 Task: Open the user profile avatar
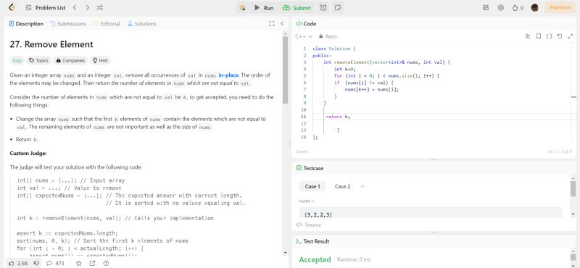point(534,8)
